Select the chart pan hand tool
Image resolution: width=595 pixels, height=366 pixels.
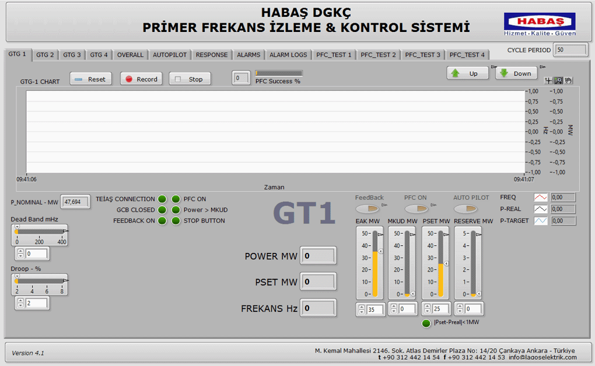click(x=568, y=80)
